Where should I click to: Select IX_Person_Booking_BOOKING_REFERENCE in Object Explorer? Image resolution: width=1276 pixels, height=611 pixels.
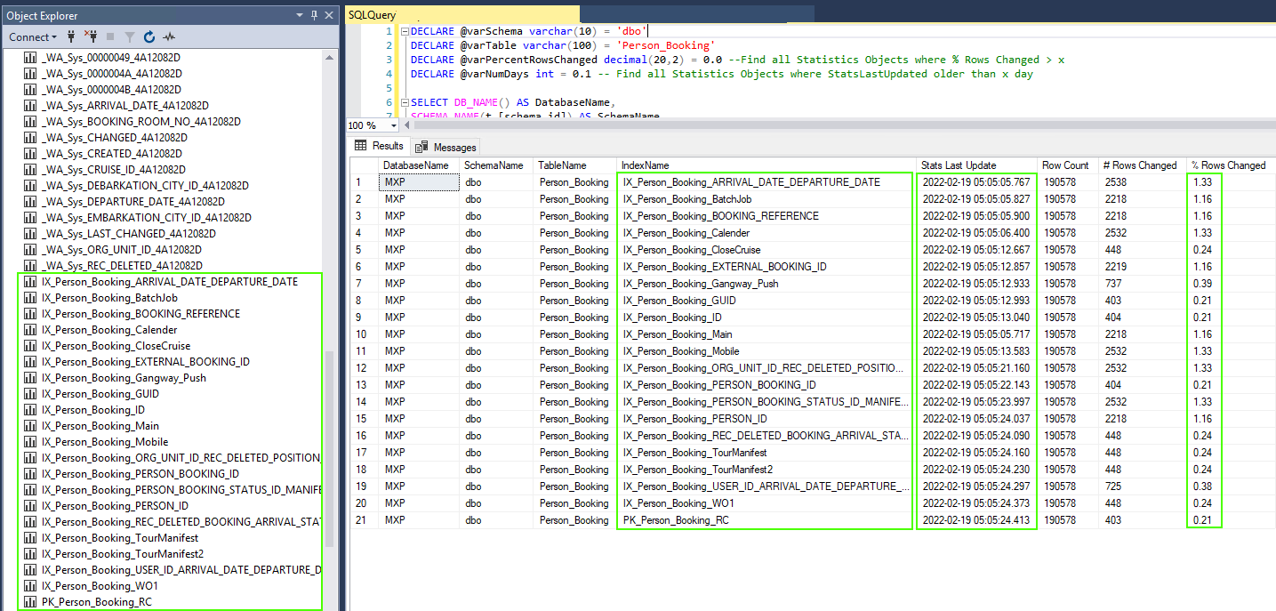pos(140,314)
